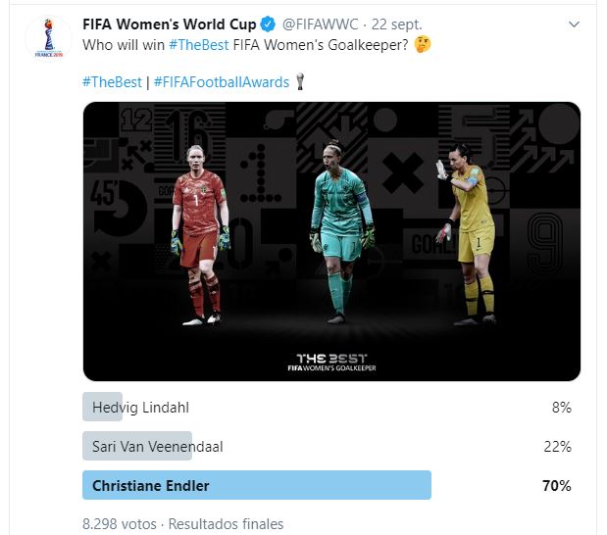Viewport: 607px width, 535px height.
Task: Select the Hedvig Lindahl poll option
Action: (x=328, y=407)
